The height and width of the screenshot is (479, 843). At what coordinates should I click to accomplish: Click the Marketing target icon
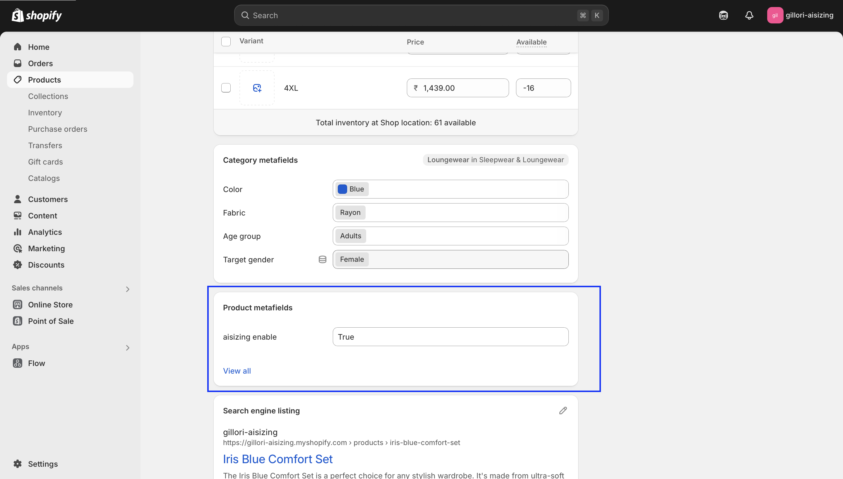click(18, 248)
